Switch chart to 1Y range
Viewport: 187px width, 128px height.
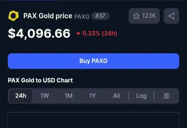pyautogui.click(x=92, y=96)
